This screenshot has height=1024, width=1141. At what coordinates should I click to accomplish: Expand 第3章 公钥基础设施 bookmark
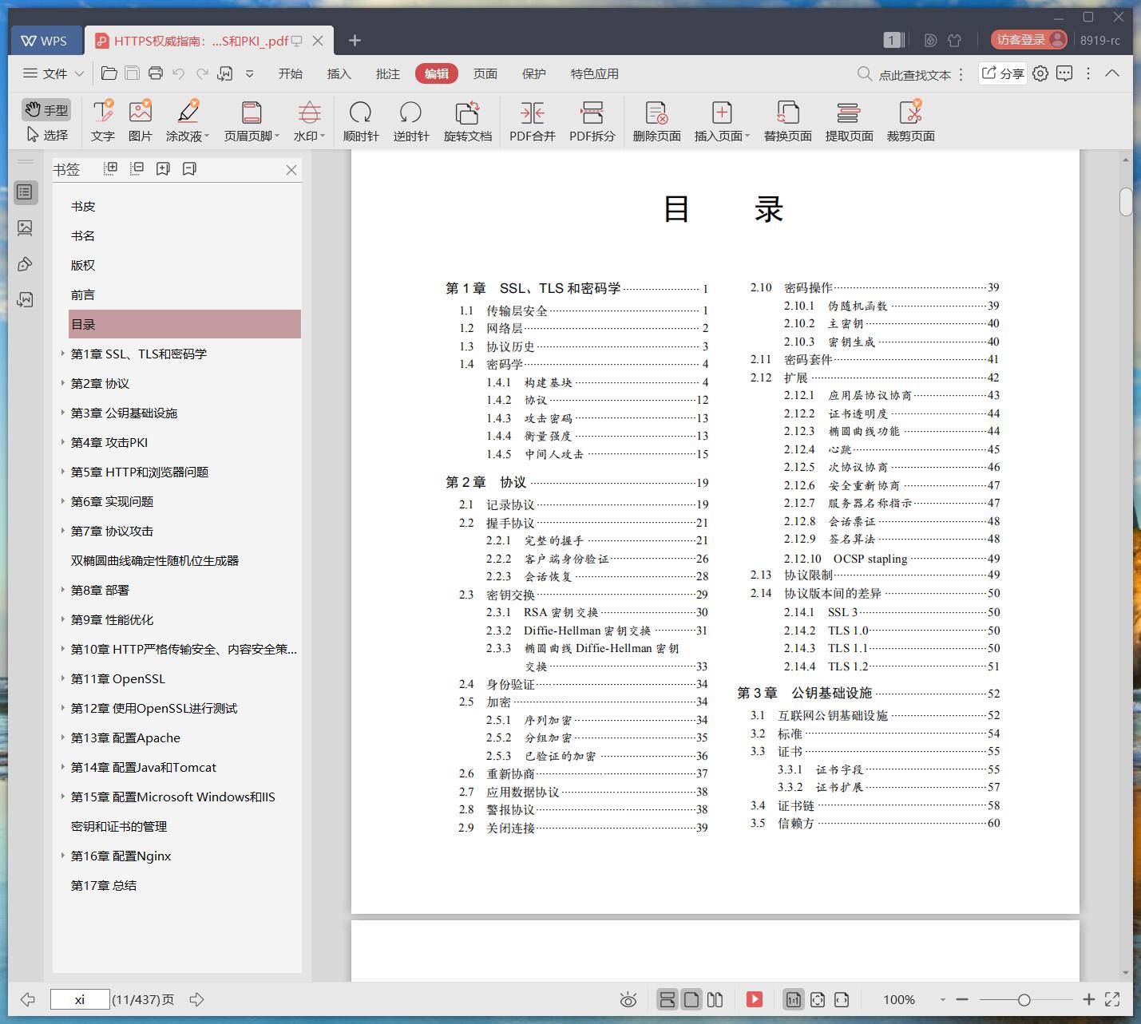(x=63, y=413)
